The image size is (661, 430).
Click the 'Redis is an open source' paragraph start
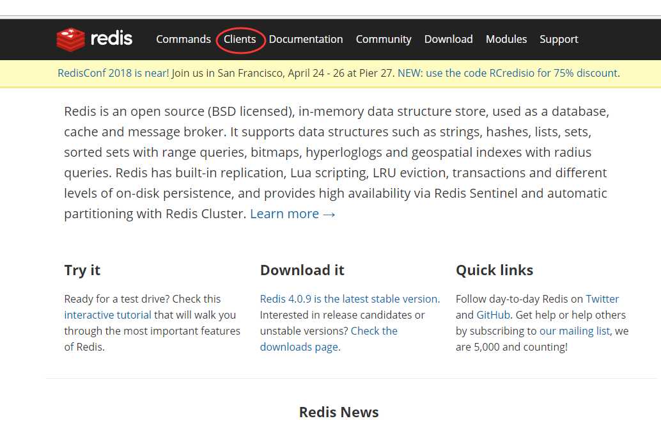[x=134, y=111]
